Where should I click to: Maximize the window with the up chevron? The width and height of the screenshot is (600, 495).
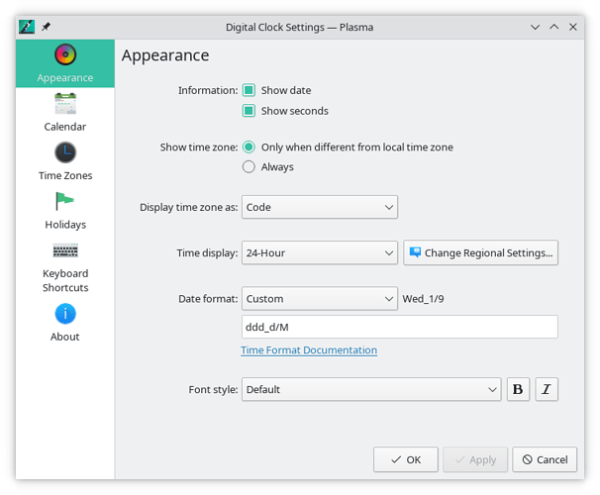(x=554, y=27)
